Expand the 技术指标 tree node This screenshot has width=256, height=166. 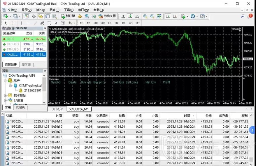[5, 95]
